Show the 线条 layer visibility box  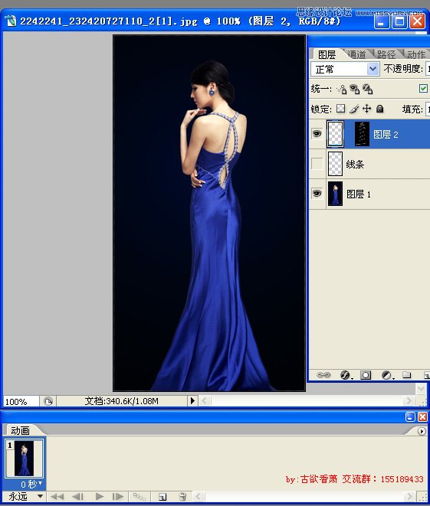click(x=317, y=164)
